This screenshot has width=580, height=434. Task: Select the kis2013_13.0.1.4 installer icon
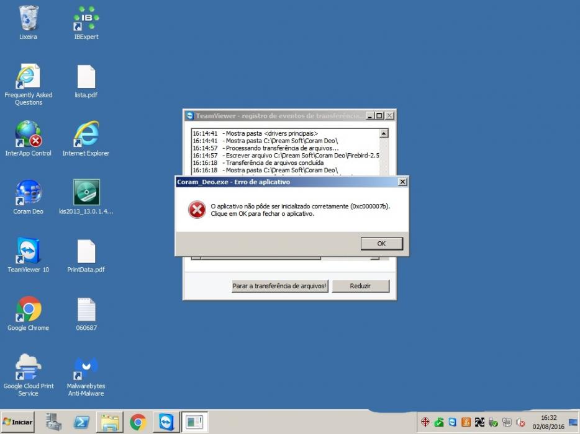click(x=86, y=197)
